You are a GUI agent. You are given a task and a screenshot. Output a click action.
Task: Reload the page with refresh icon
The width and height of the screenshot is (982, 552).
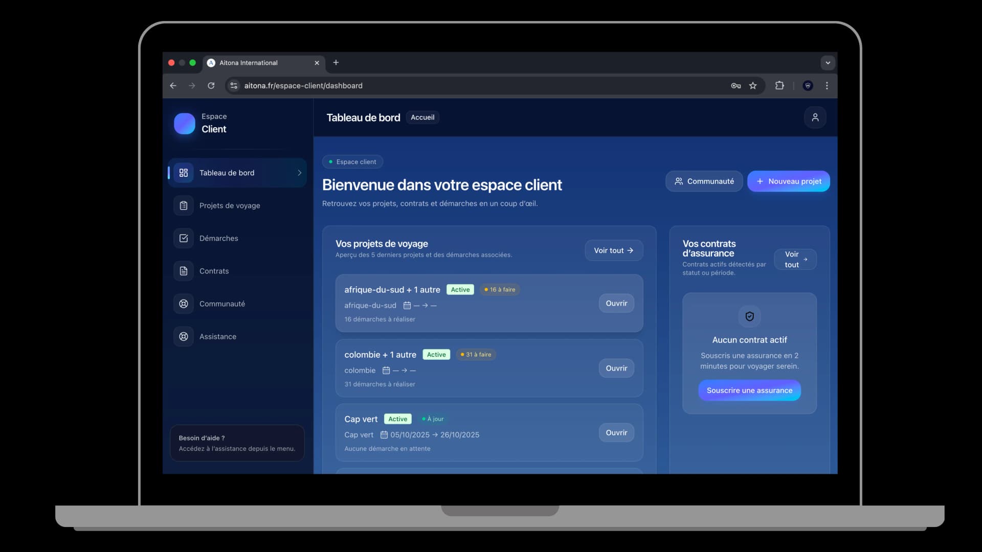211,86
